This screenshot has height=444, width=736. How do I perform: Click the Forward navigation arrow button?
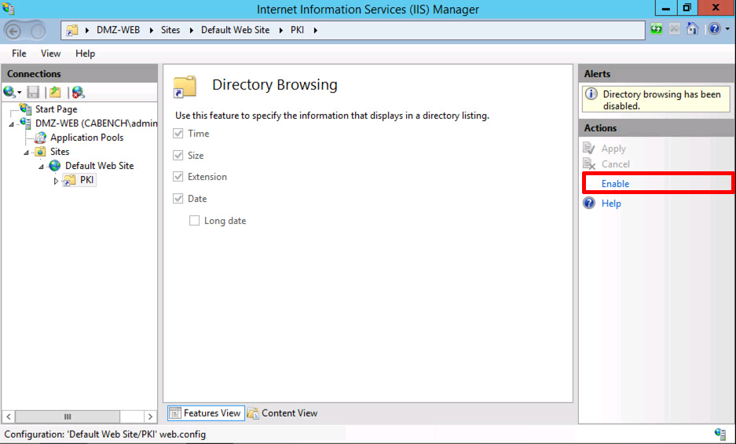click(38, 31)
